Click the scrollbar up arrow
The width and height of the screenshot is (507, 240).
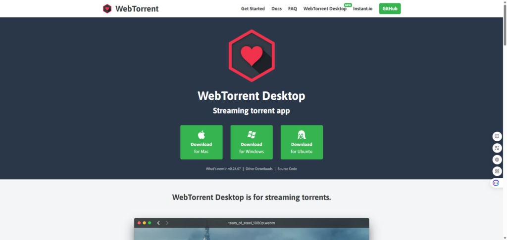pyautogui.click(x=505, y=2)
